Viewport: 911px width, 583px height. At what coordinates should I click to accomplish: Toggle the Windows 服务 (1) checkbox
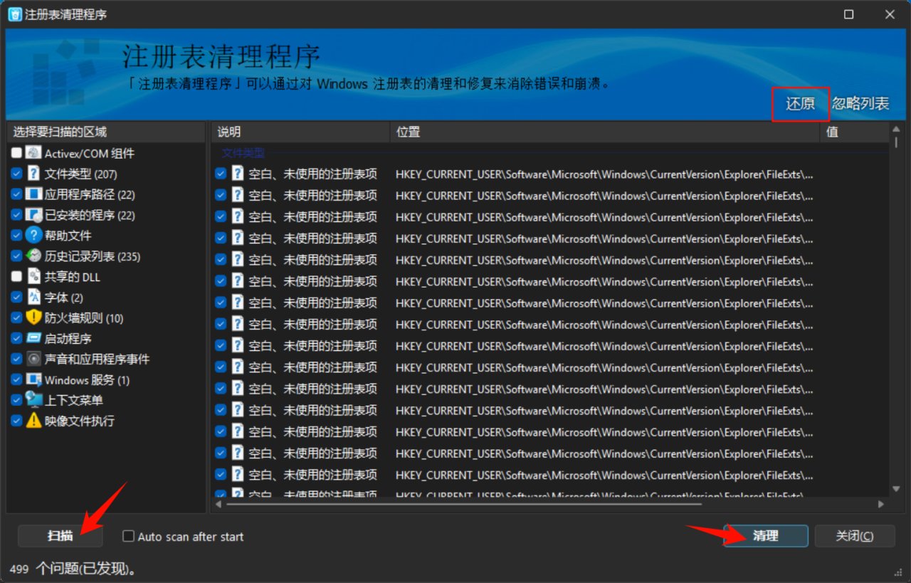pyautogui.click(x=16, y=380)
